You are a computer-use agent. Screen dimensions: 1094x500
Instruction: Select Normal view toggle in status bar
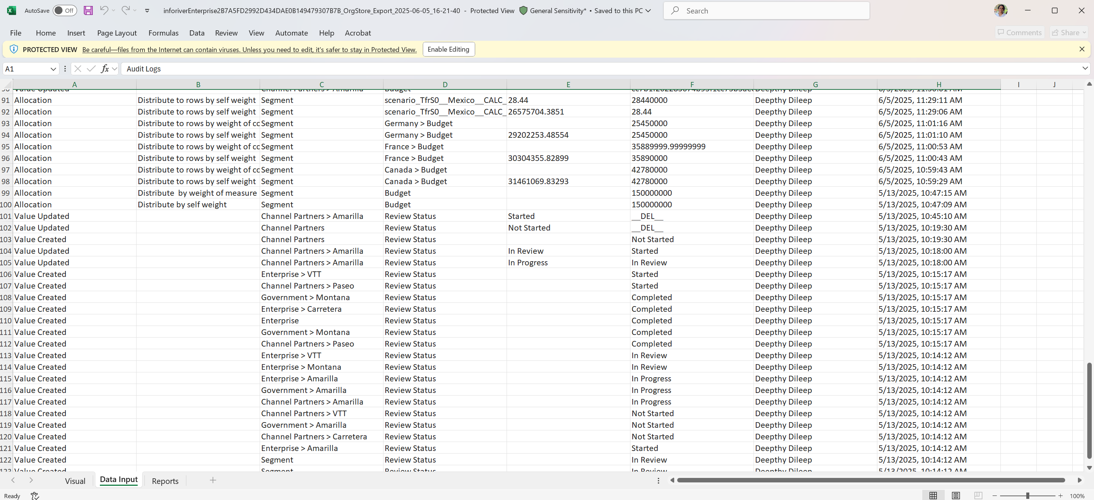coord(933,496)
